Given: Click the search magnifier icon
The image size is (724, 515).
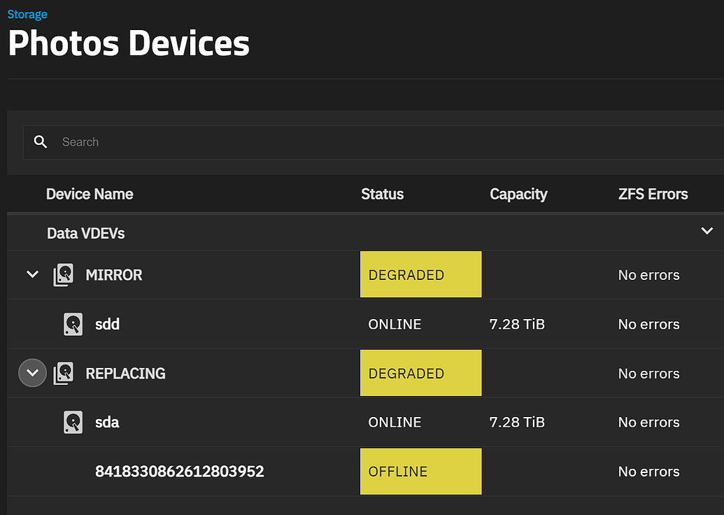Looking at the screenshot, I should (40, 141).
